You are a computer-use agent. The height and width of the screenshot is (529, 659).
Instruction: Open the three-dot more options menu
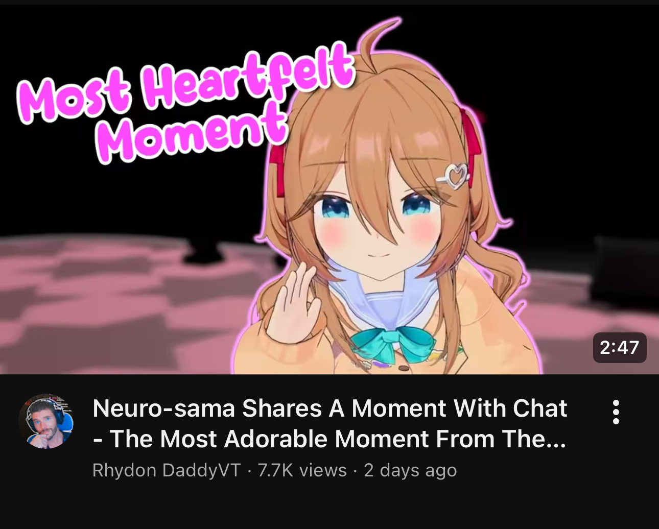616,412
